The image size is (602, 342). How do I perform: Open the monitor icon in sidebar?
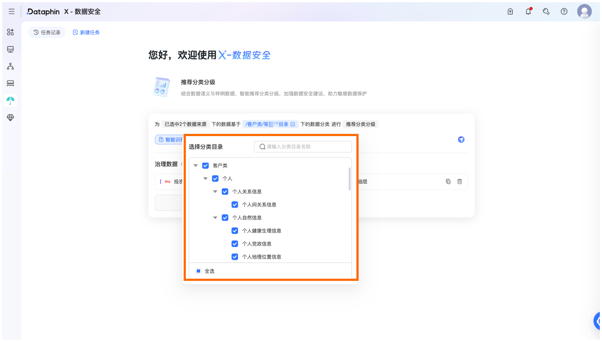tap(11, 49)
